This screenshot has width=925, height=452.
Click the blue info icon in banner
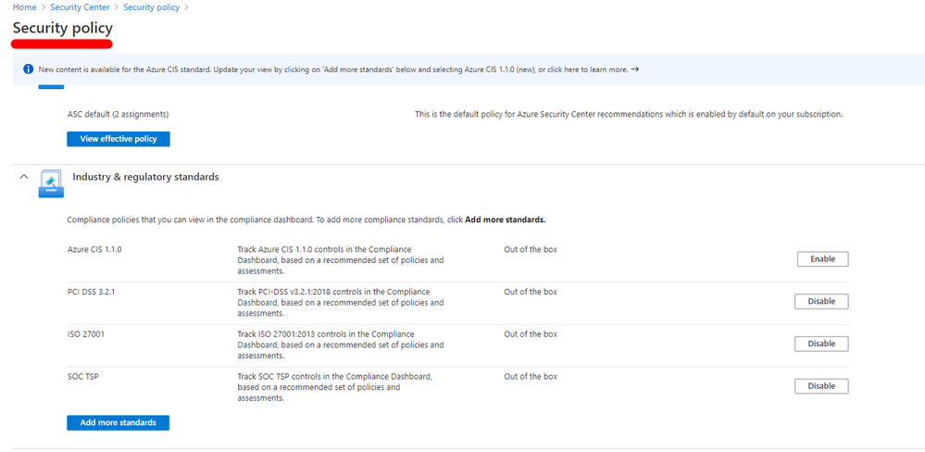29,69
